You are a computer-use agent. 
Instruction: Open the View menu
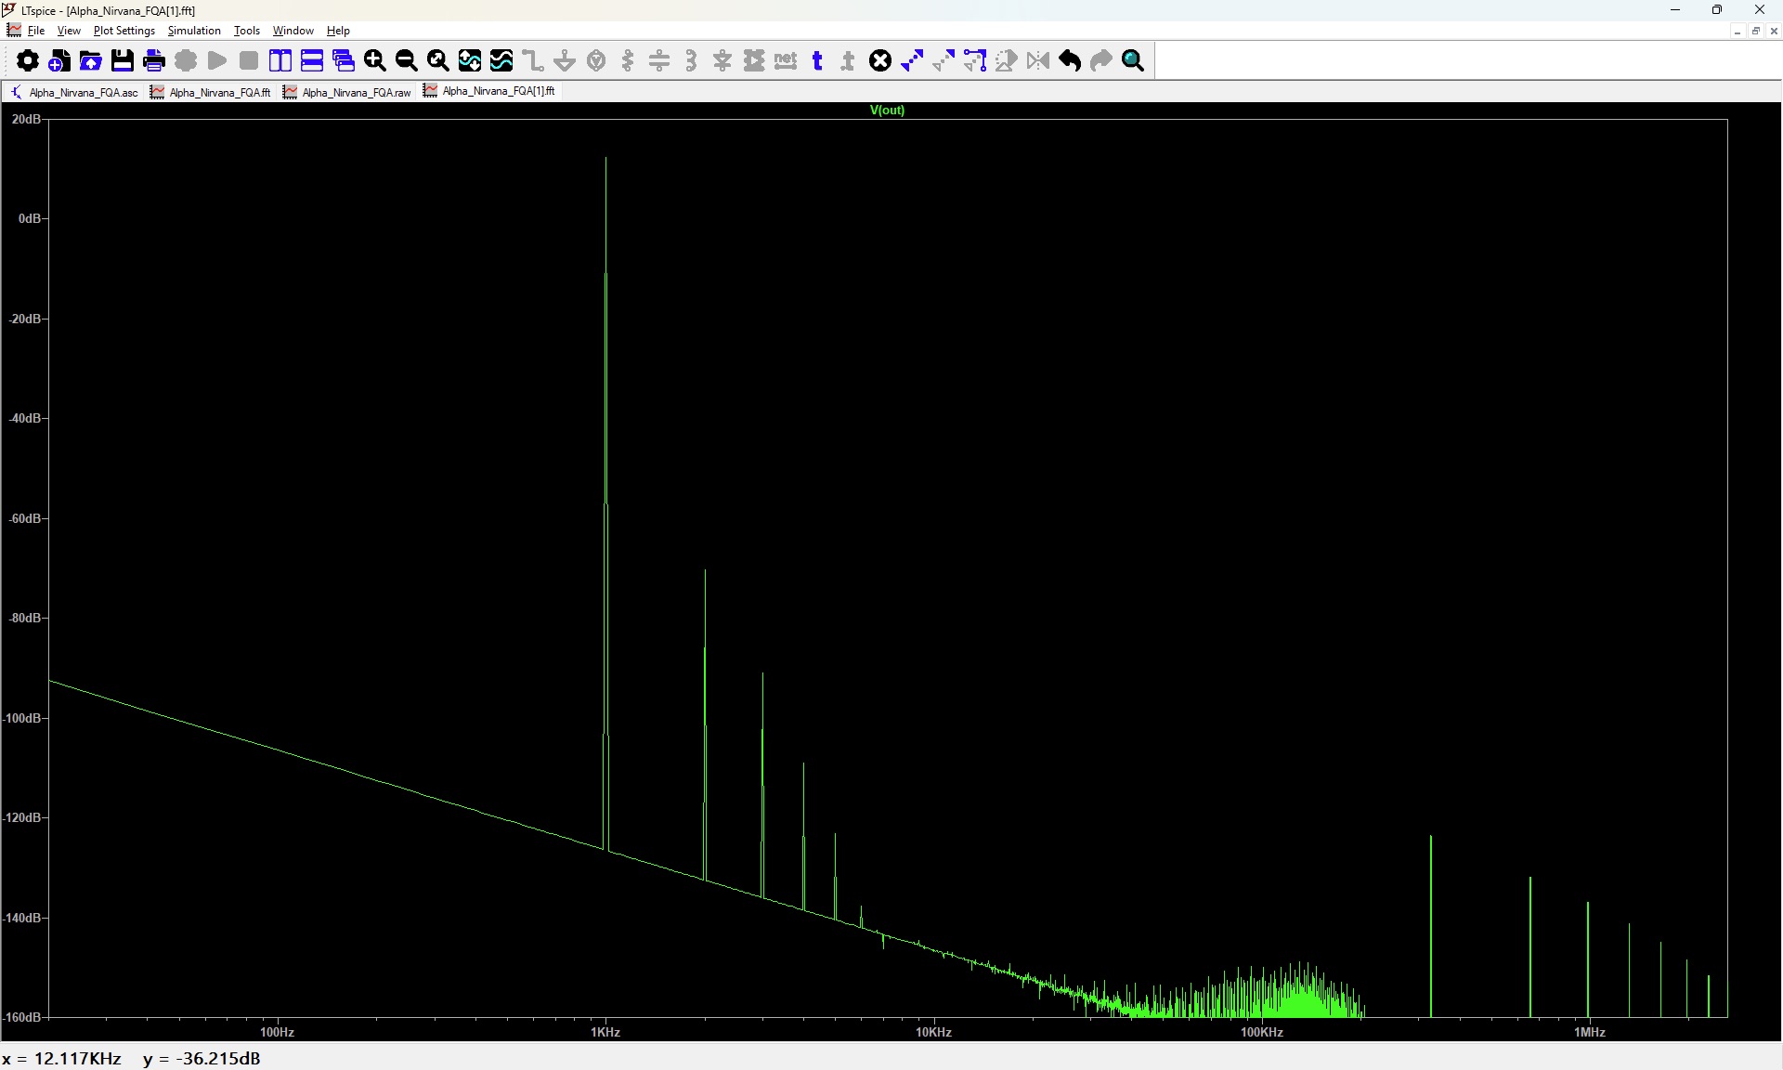[x=69, y=31]
